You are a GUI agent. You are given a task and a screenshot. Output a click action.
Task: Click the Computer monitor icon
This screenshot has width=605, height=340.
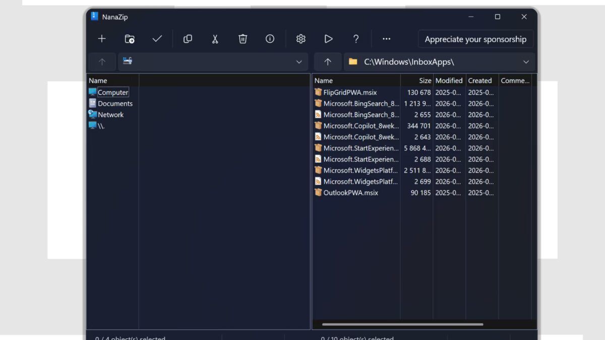[x=92, y=92]
